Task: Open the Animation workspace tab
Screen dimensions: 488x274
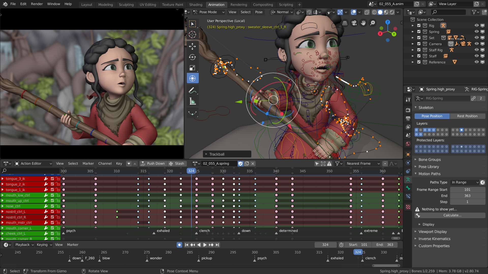Action: [x=216, y=4]
